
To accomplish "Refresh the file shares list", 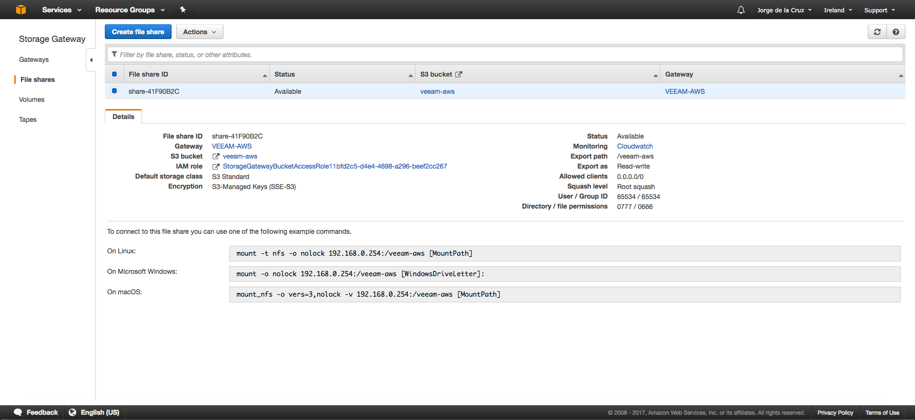I will coord(877,32).
